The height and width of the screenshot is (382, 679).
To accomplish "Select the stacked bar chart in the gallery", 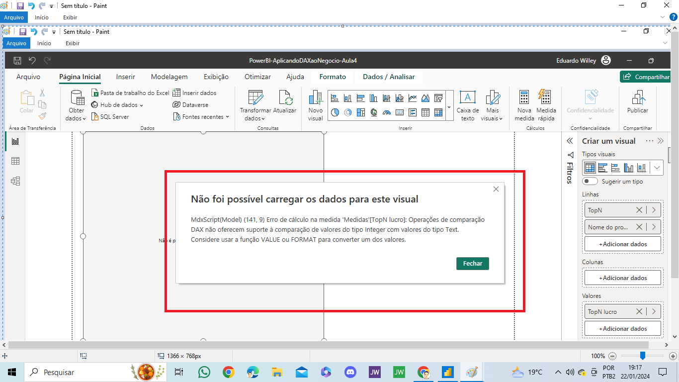I will click(x=335, y=98).
